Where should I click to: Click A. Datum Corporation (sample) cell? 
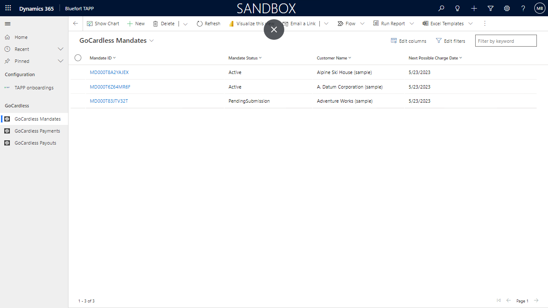click(x=350, y=87)
